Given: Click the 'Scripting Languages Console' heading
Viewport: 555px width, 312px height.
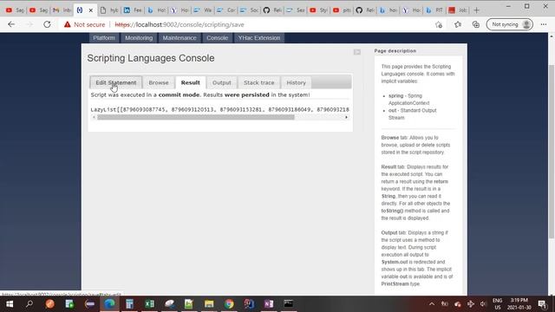Looking at the screenshot, I should click(151, 58).
